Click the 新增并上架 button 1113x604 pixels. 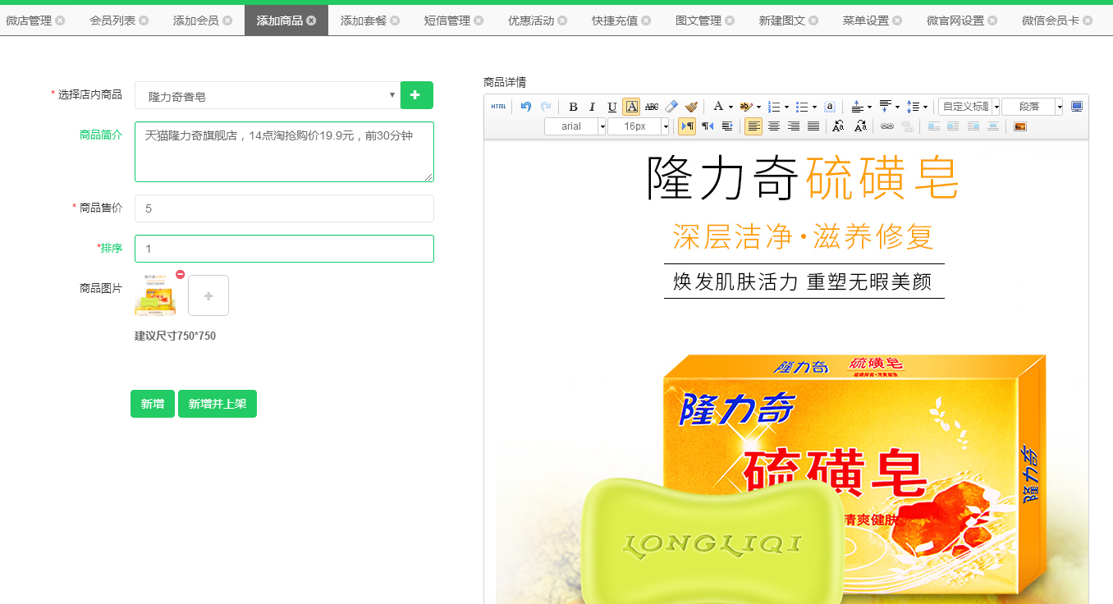click(218, 404)
